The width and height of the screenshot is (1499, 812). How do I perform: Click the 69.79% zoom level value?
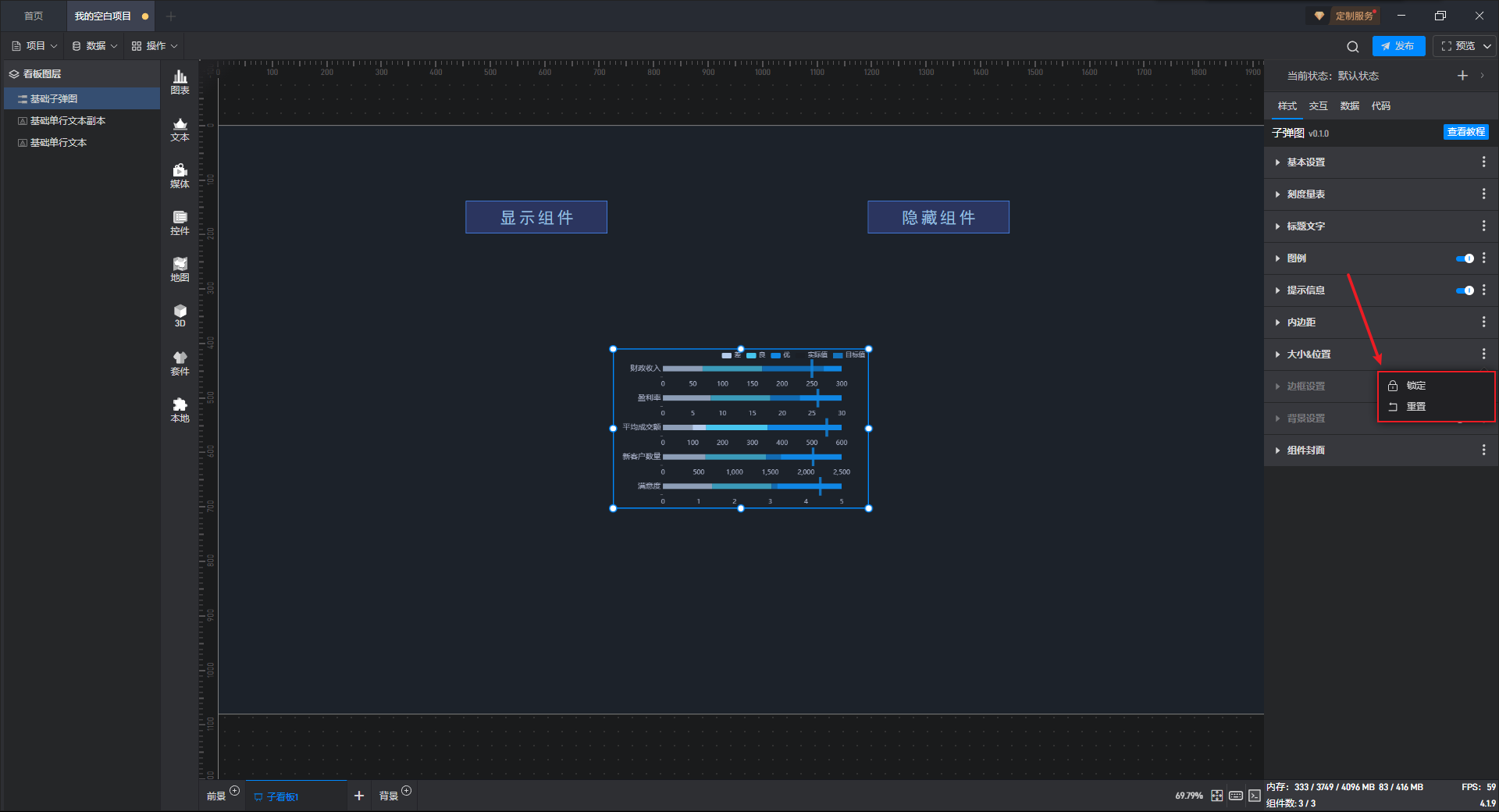tap(1188, 796)
